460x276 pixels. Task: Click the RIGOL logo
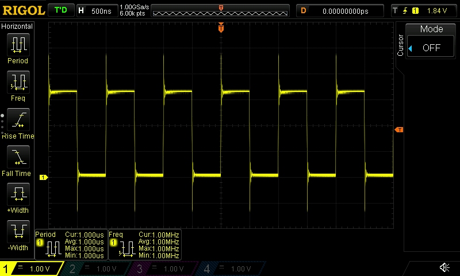click(x=24, y=10)
